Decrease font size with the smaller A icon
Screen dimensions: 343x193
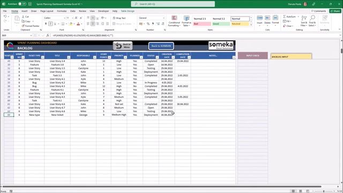click(x=81, y=18)
